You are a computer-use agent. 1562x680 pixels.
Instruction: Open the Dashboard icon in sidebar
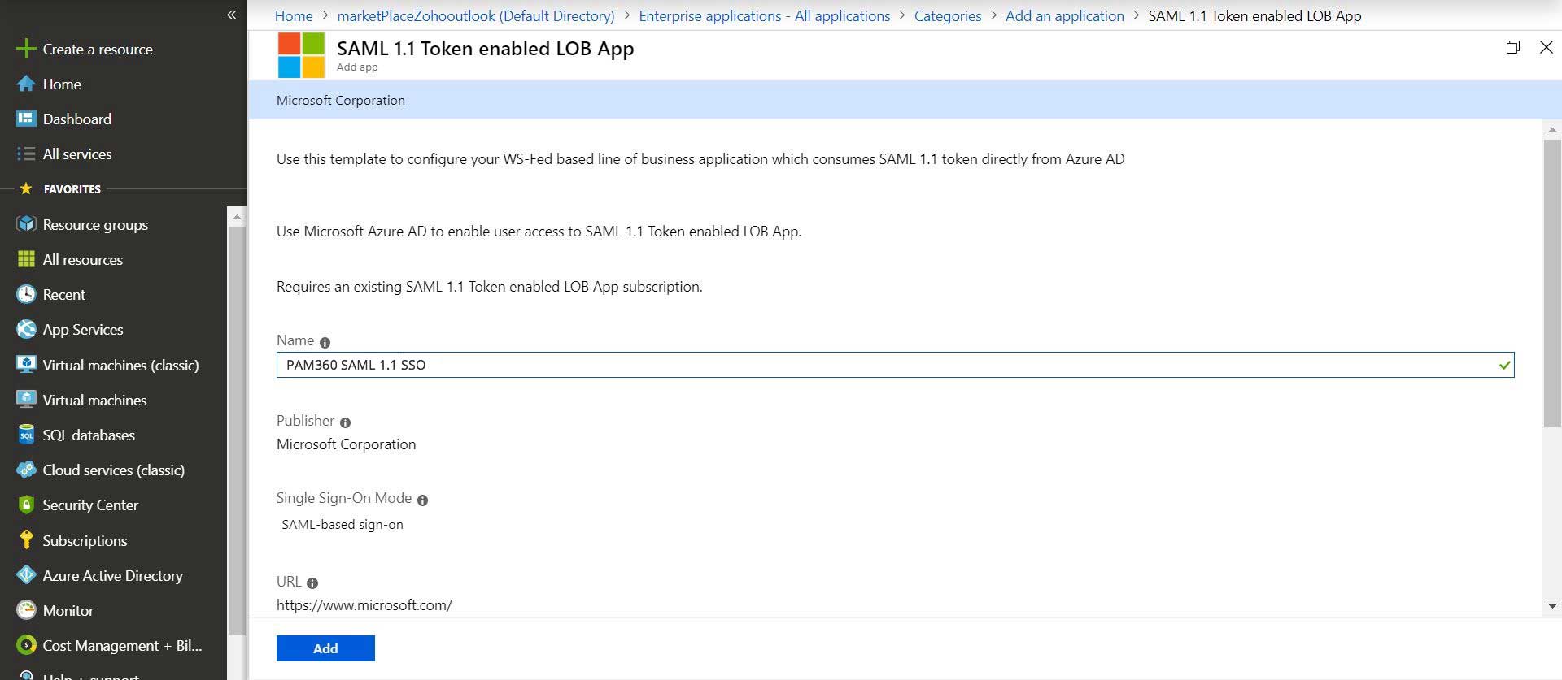pos(26,119)
